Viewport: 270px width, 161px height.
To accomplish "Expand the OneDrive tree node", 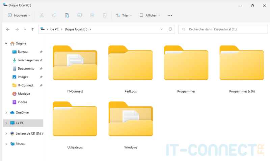I will tap(6, 113).
